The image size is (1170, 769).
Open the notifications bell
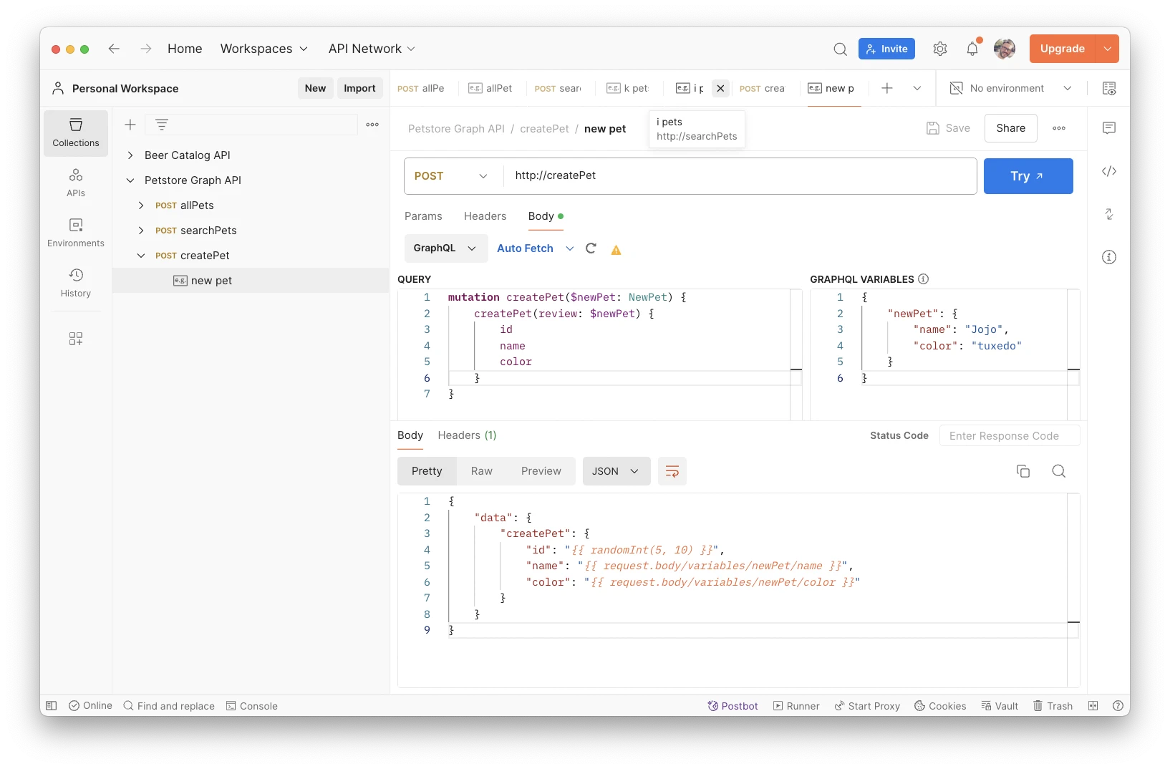(972, 49)
